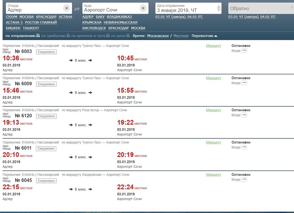Open the departure date picker arrows
Screen dimensions: 294x213
pos(219,8)
